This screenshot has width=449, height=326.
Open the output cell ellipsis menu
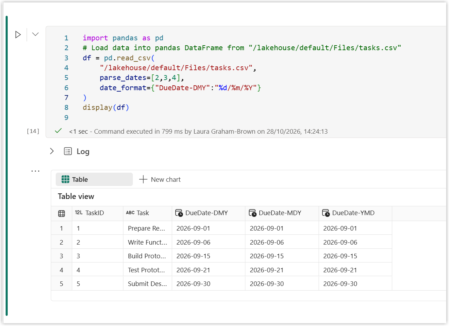pyautogui.click(x=35, y=171)
